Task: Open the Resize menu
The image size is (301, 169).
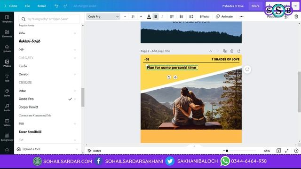Action: [42, 6]
